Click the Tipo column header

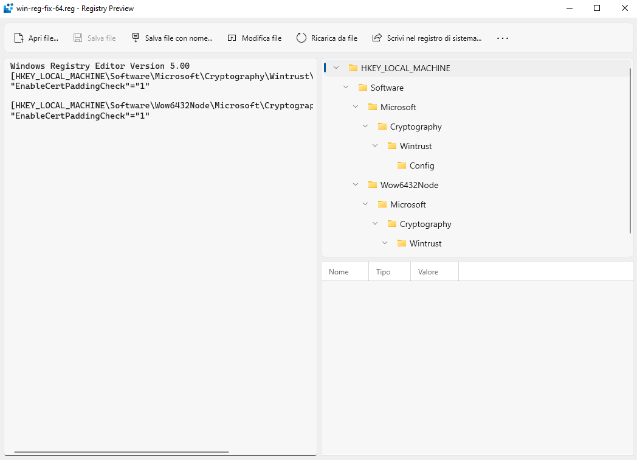click(383, 271)
